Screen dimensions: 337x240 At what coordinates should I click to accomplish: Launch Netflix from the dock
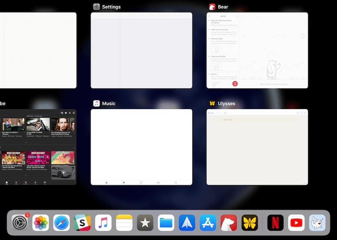(275, 223)
